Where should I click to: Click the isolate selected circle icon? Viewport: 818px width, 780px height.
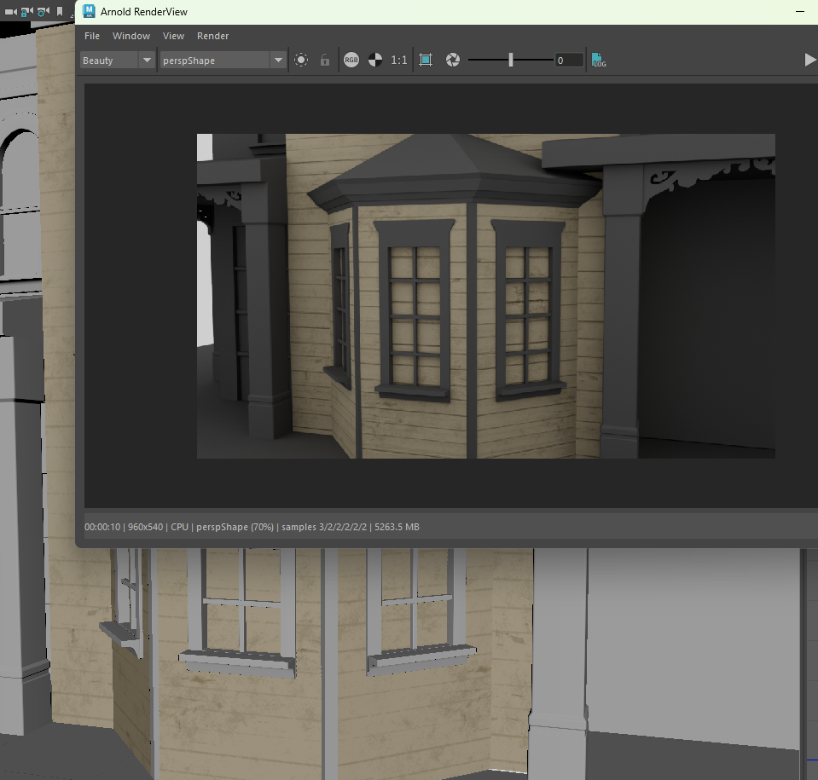(x=301, y=61)
